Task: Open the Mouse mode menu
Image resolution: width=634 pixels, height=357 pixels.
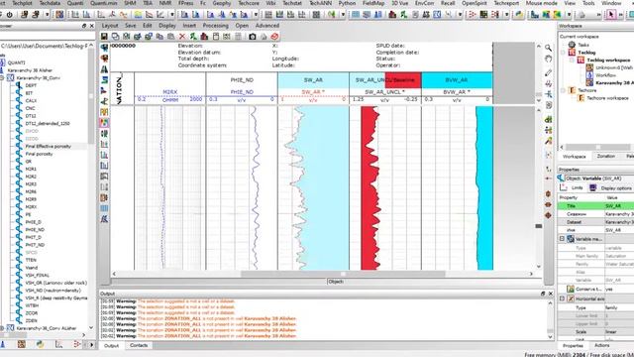Action: tap(542, 3)
